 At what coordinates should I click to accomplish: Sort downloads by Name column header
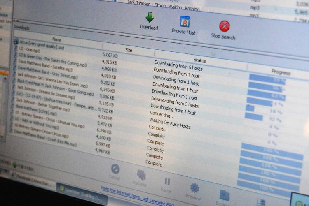[56, 40]
